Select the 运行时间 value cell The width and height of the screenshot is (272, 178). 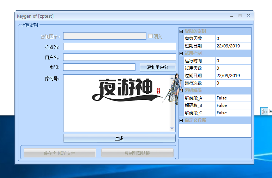pos(233,61)
